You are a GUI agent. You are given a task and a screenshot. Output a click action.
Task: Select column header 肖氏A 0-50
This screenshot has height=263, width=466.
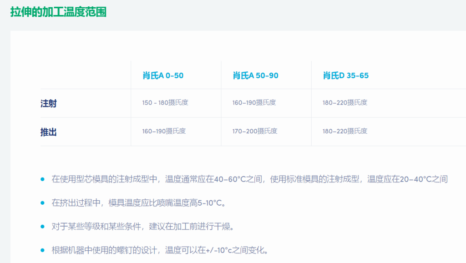(x=163, y=76)
